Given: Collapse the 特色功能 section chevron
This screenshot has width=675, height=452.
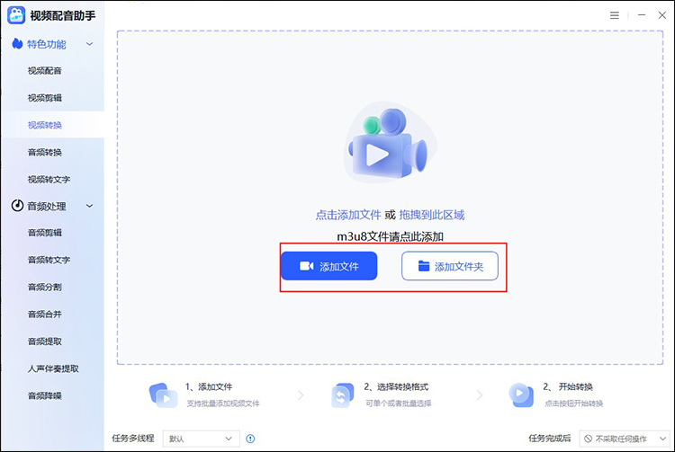Looking at the screenshot, I should [89, 44].
